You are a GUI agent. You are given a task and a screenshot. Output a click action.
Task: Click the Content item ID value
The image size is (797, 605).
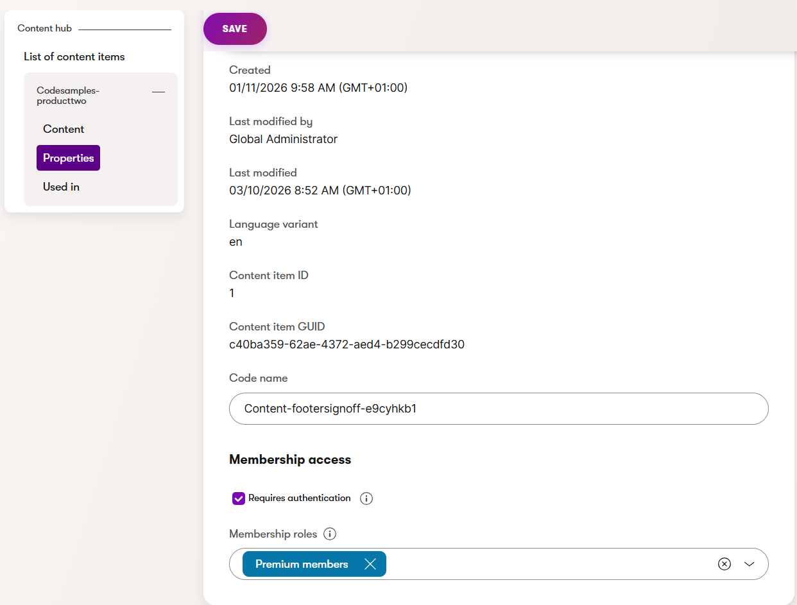(232, 293)
